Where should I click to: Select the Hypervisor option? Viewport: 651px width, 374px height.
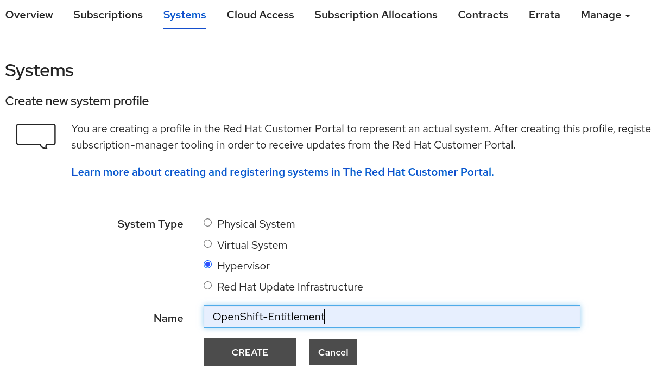[207, 264]
